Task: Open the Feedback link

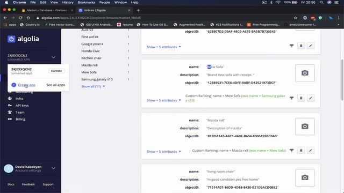Action: (x=28, y=184)
